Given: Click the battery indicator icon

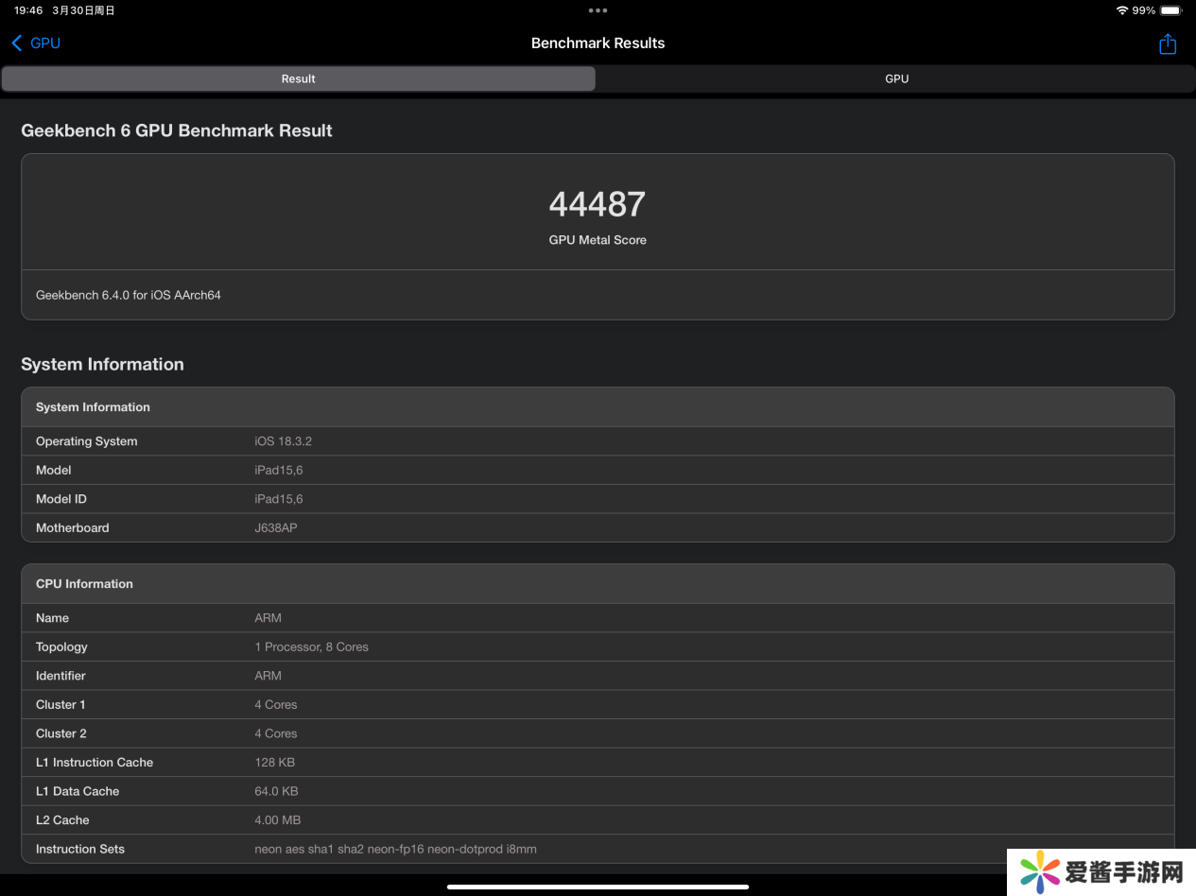Looking at the screenshot, I should click(1170, 10).
